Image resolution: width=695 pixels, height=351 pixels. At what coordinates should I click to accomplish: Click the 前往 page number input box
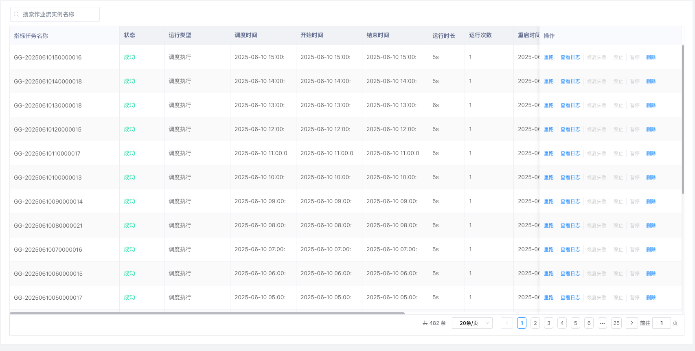coord(661,323)
